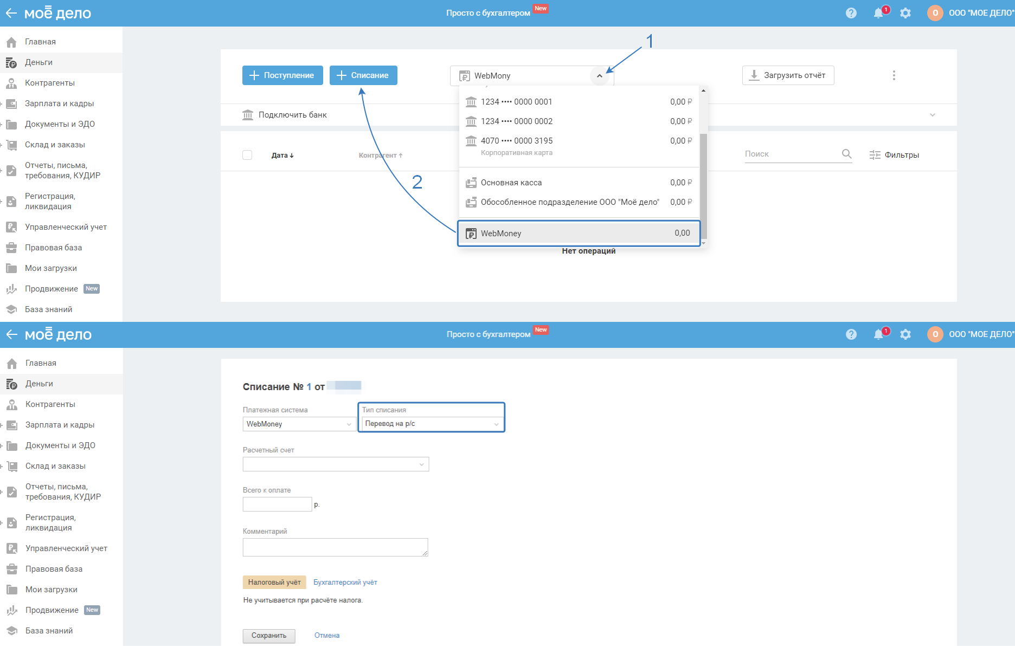
Task: Click the Основная касса cash register icon
Action: coord(471,183)
